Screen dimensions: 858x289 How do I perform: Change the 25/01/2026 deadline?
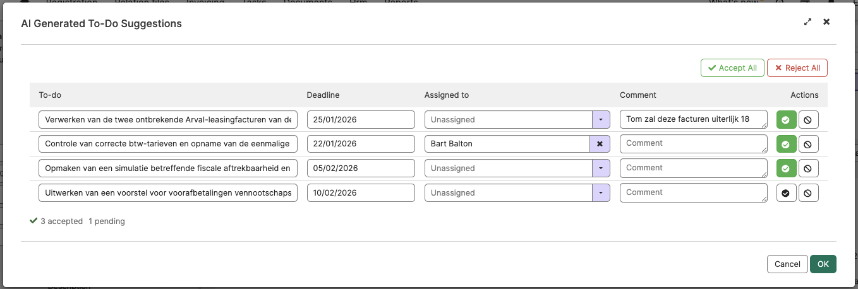(361, 119)
